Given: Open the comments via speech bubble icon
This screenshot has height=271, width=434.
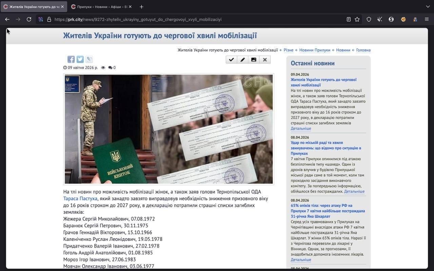Looking at the screenshot, I should tap(110, 67).
